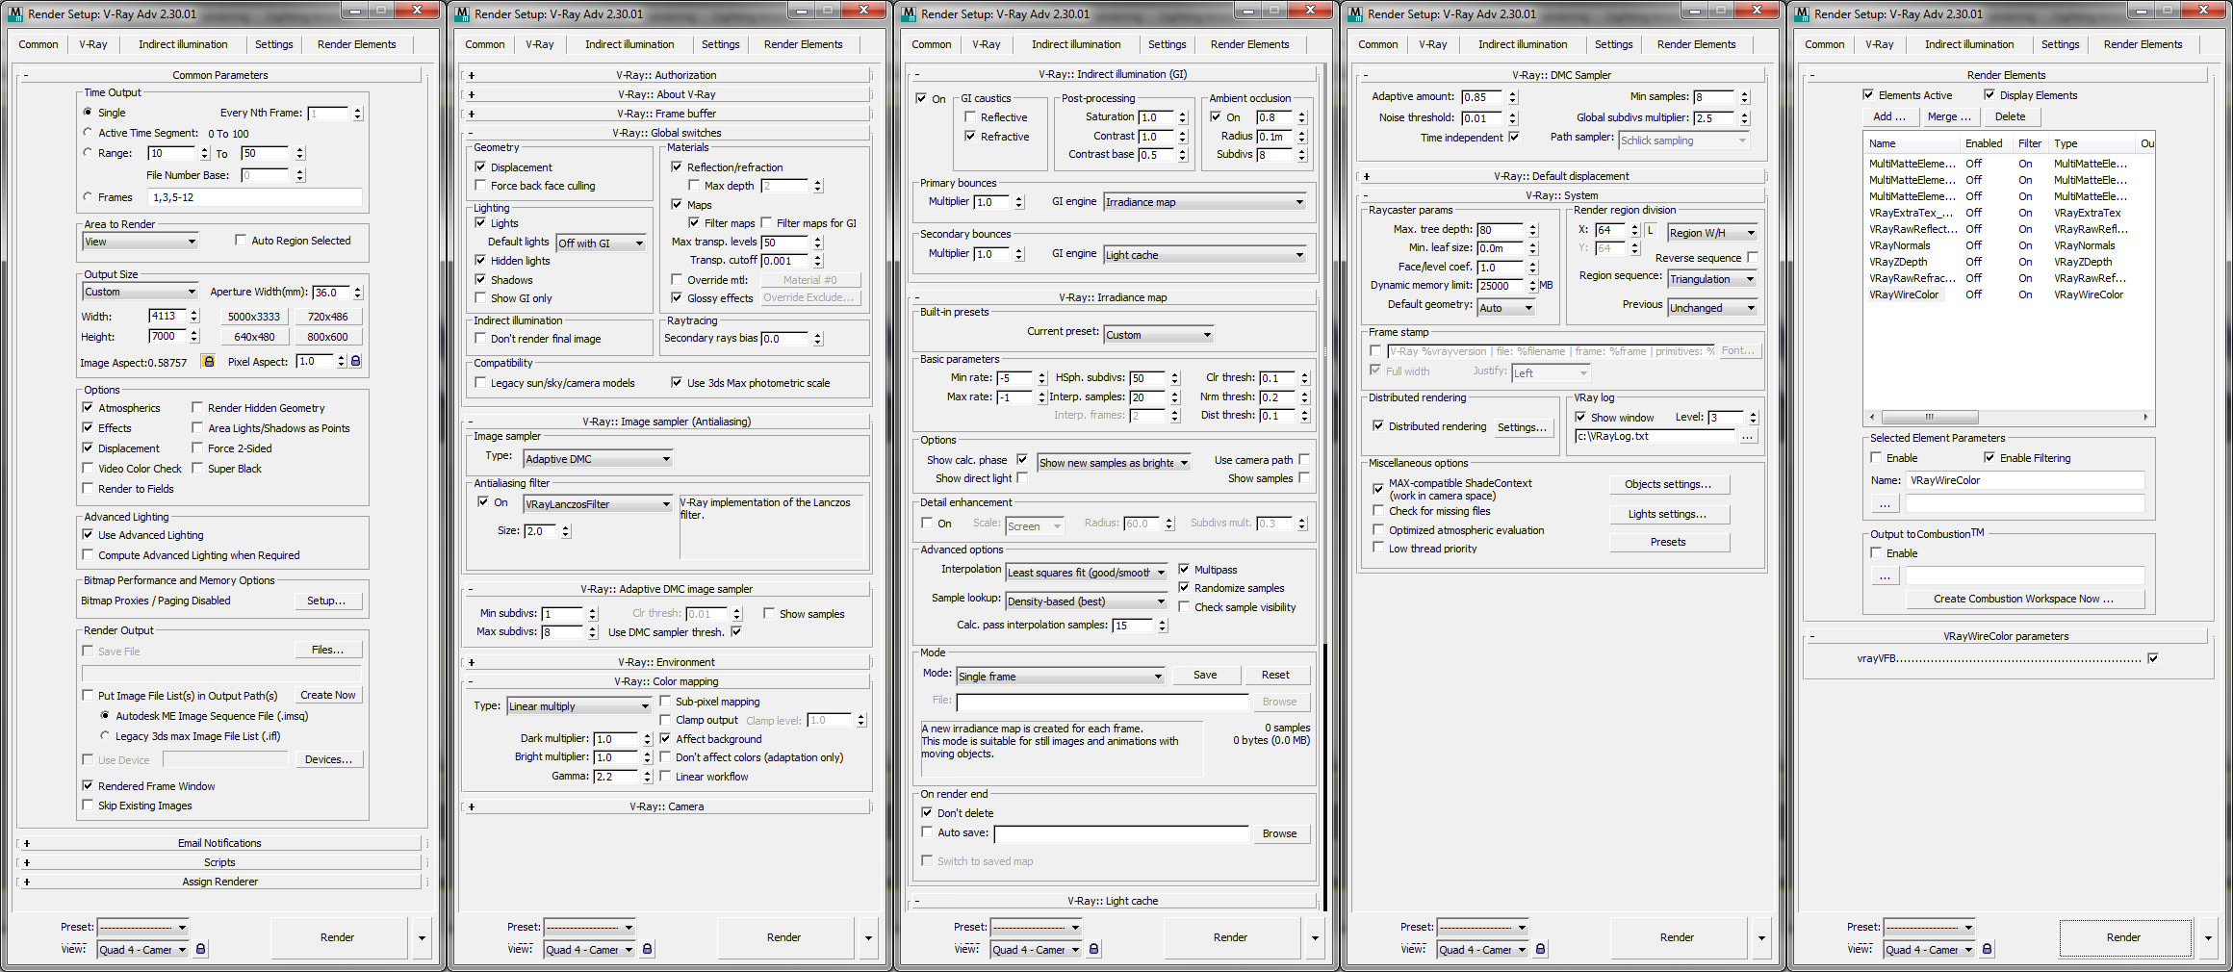Click Merge ... render elements button
The image size is (2233, 972).
(1949, 116)
